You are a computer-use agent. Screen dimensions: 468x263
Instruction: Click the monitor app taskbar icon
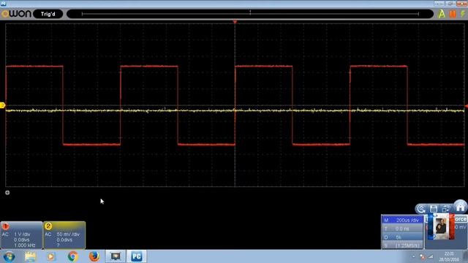(116, 256)
